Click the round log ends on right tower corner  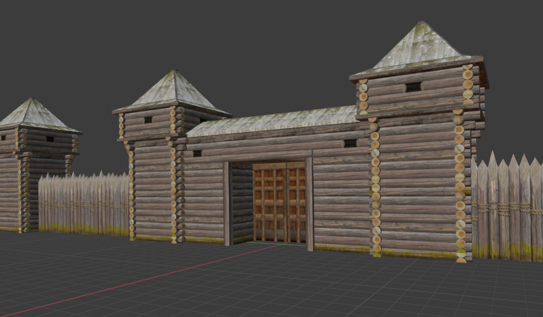(460, 185)
